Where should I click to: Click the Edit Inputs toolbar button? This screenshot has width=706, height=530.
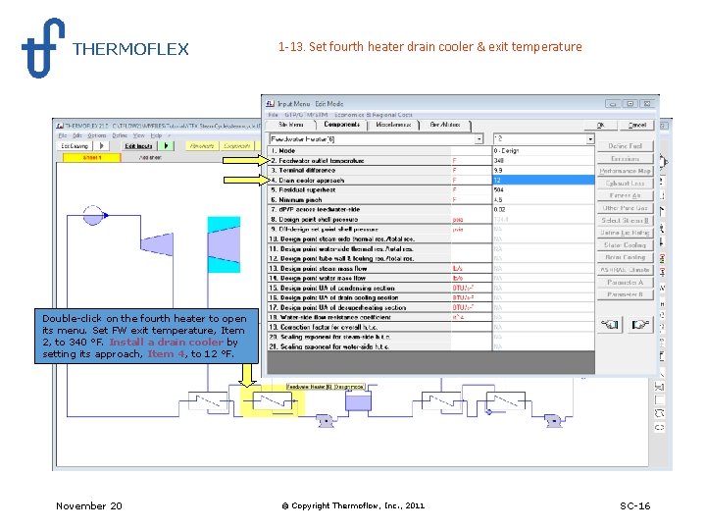[x=138, y=145]
